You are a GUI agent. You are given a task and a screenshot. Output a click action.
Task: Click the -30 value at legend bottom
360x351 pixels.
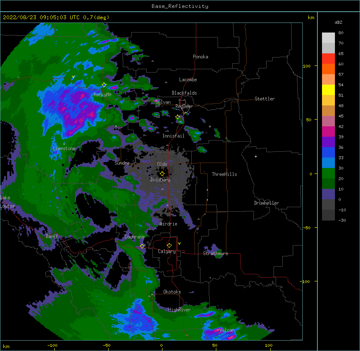(342, 220)
